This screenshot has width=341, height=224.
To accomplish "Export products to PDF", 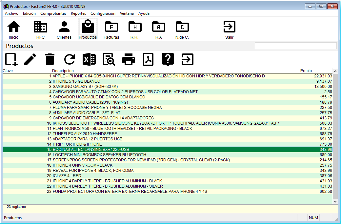I will click(148, 59).
